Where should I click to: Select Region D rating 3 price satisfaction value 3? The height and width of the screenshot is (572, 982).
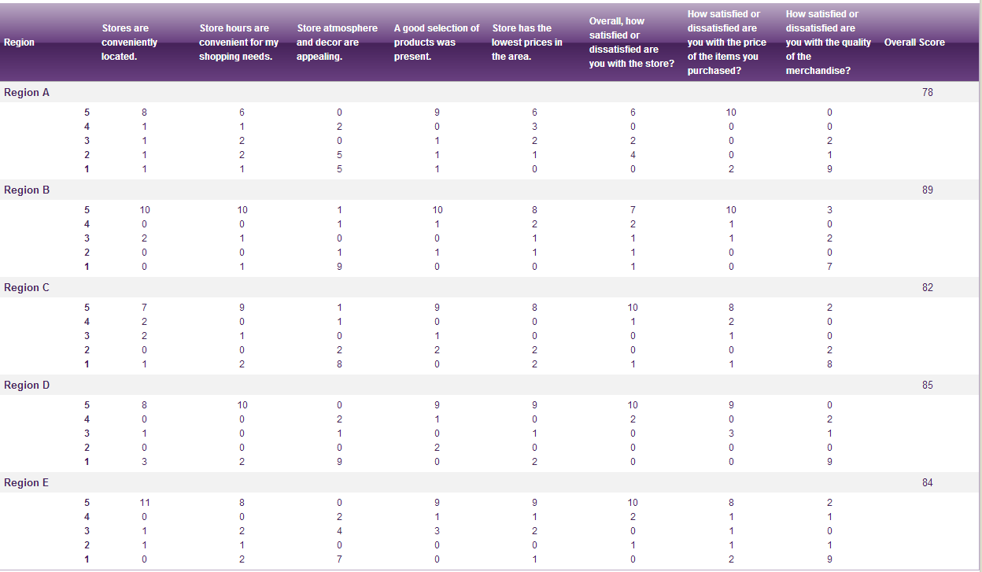(x=731, y=434)
